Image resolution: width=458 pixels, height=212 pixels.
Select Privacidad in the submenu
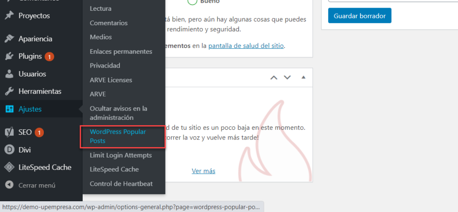pos(105,66)
